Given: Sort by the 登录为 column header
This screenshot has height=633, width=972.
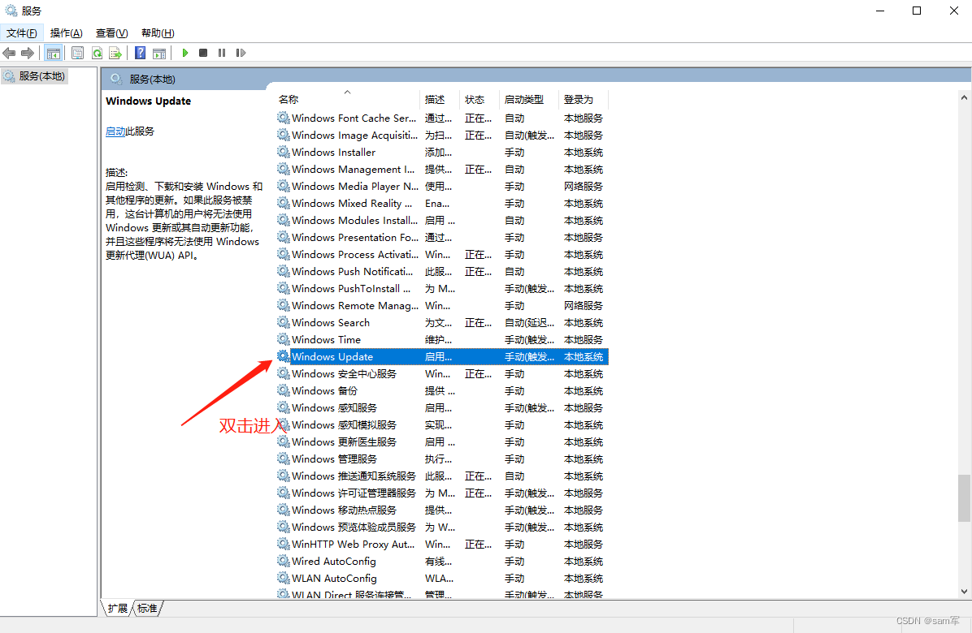Looking at the screenshot, I should (584, 99).
